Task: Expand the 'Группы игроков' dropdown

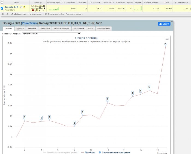Action: click(74, 14)
